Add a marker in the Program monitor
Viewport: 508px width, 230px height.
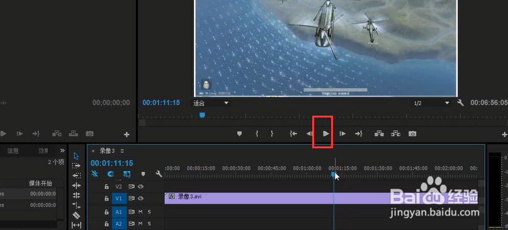tap(239, 134)
